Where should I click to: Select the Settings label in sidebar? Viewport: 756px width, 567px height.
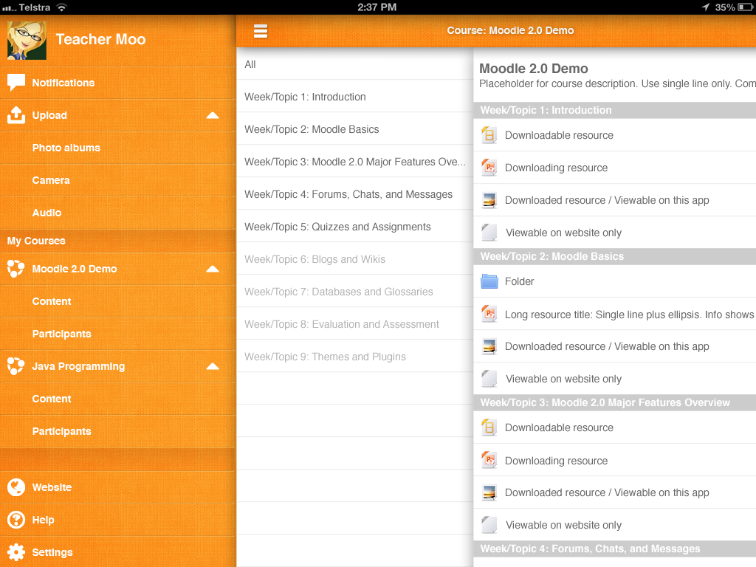click(x=52, y=552)
